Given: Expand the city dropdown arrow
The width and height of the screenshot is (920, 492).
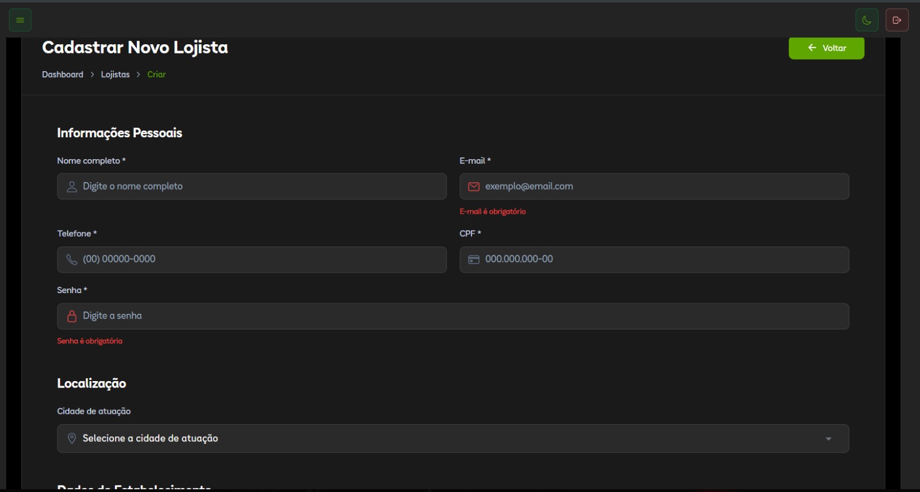Looking at the screenshot, I should 829,439.
